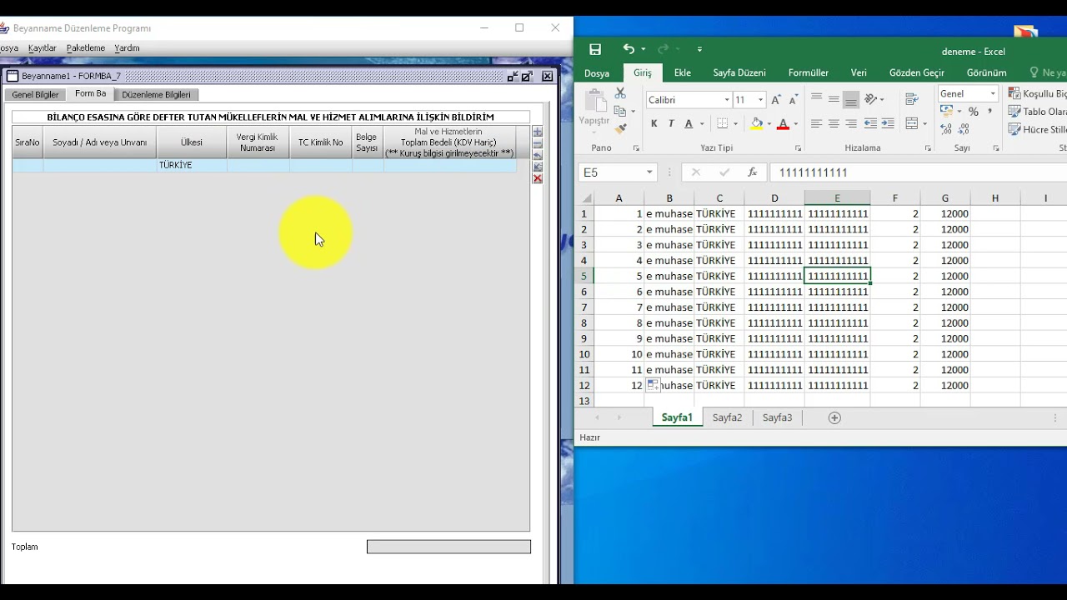1067x600 pixels.
Task: Expand the undo history dropdown arrow
Action: pos(643,50)
